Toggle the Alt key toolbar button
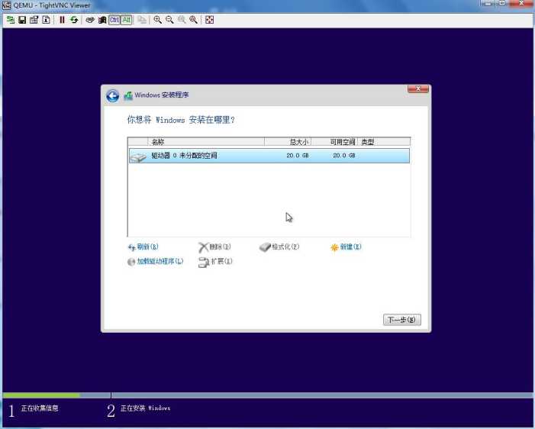The image size is (535, 429). [x=126, y=20]
